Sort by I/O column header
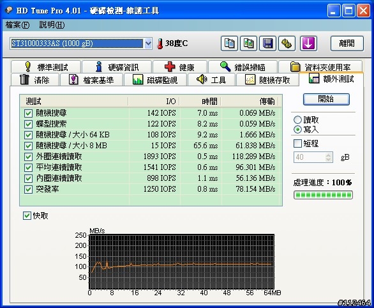Screen dimensions: 374x308 pyautogui.click(x=154, y=101)
